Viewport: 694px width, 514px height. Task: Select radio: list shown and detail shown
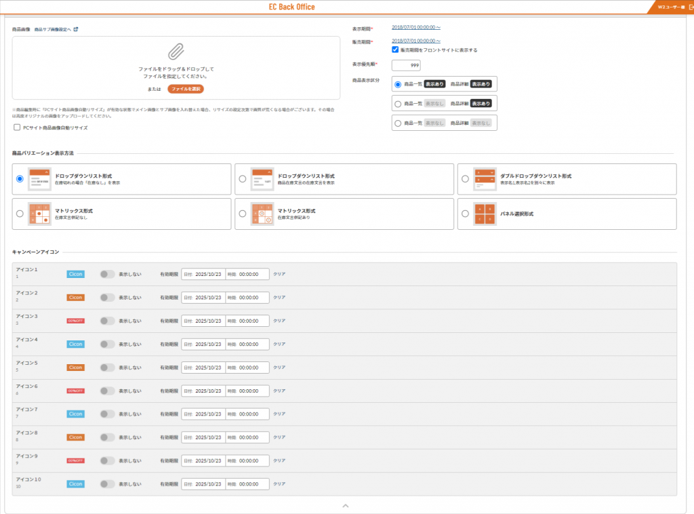click(398, 84)
